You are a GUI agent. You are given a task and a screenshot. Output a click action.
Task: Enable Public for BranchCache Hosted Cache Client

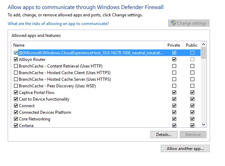[x=192, y=72]
